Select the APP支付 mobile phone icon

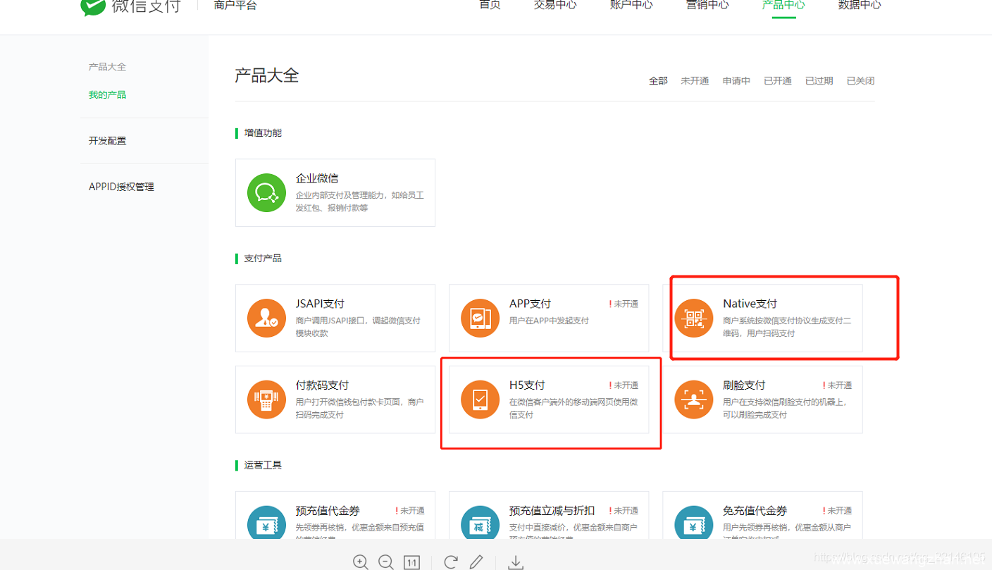pos(480,318)
